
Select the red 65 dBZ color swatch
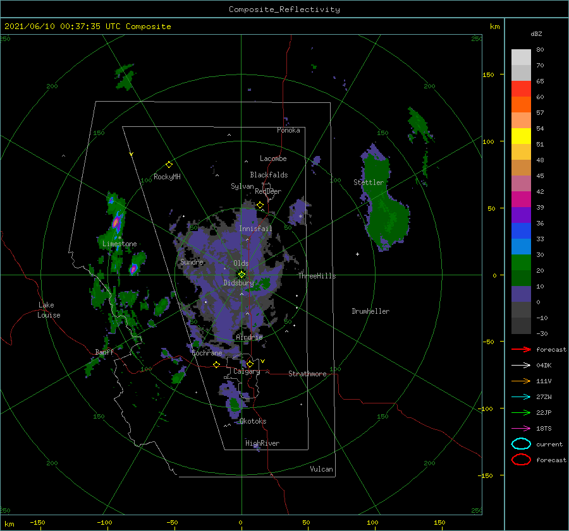tap(521, 88)
